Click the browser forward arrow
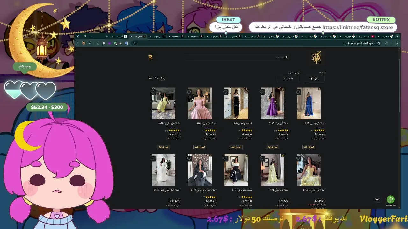The height and width of the screenshot is (229, 408). (x=391, y=43)
